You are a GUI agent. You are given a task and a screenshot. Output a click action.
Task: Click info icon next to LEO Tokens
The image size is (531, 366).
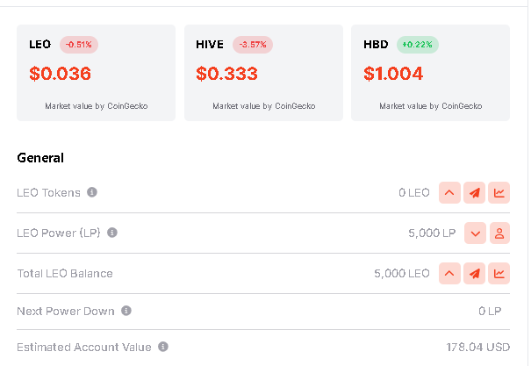(92, 192)
